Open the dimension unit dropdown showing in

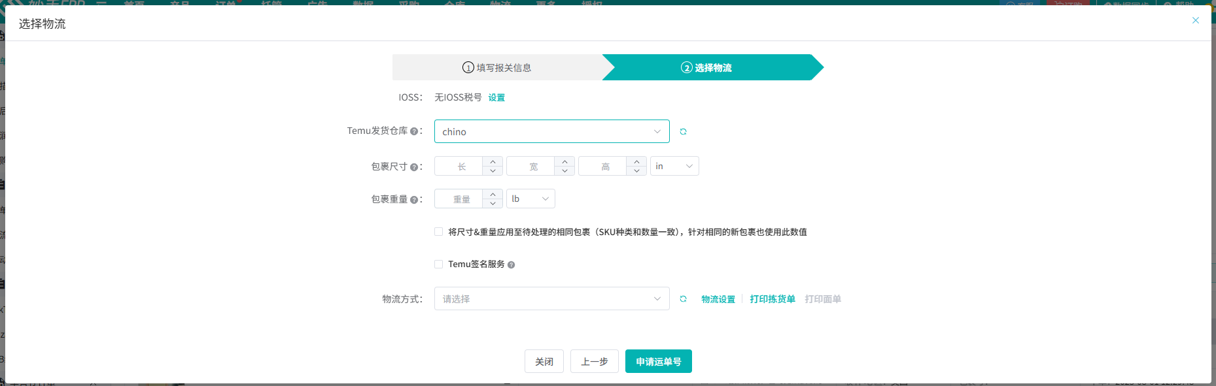click(x=674, y=166)
